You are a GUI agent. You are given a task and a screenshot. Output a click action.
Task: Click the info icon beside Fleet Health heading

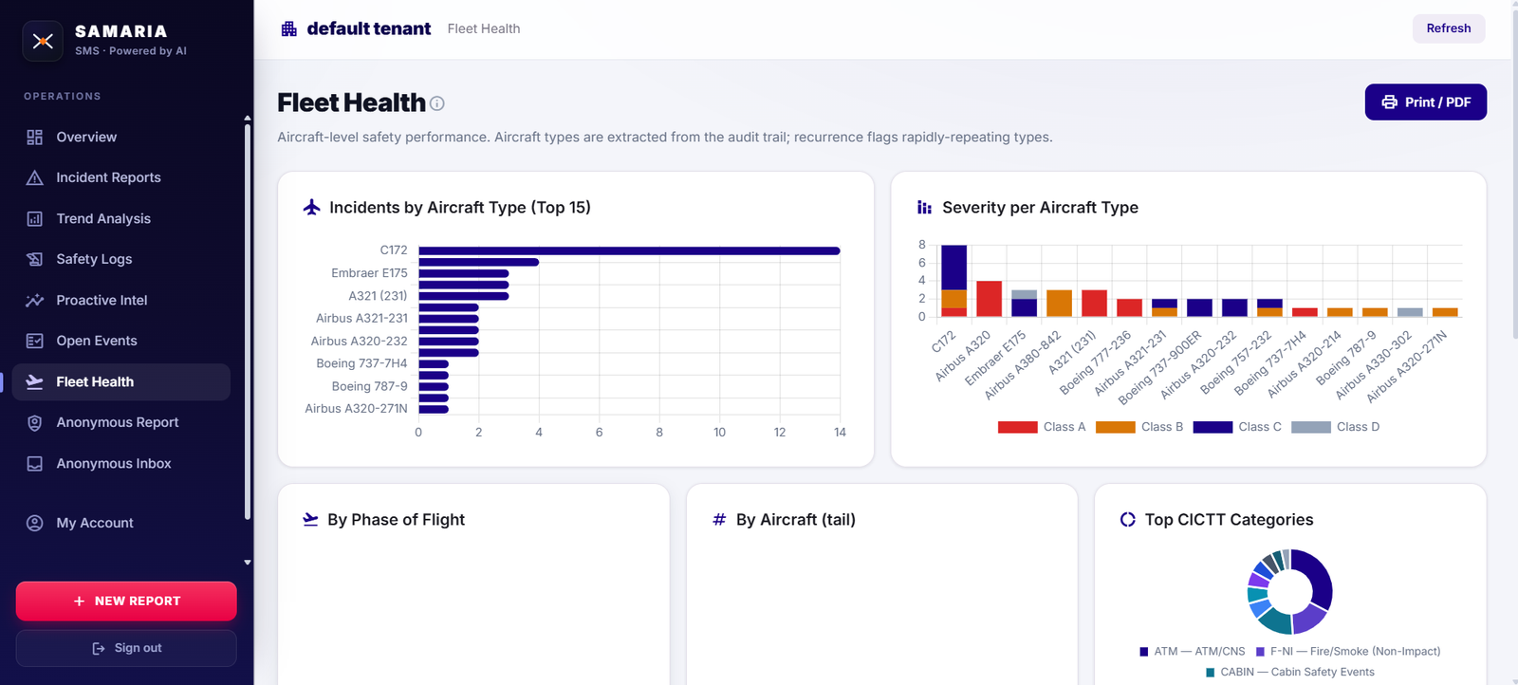436,103
